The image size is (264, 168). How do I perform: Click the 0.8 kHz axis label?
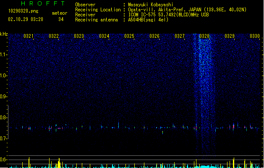[x=3, y=118]
